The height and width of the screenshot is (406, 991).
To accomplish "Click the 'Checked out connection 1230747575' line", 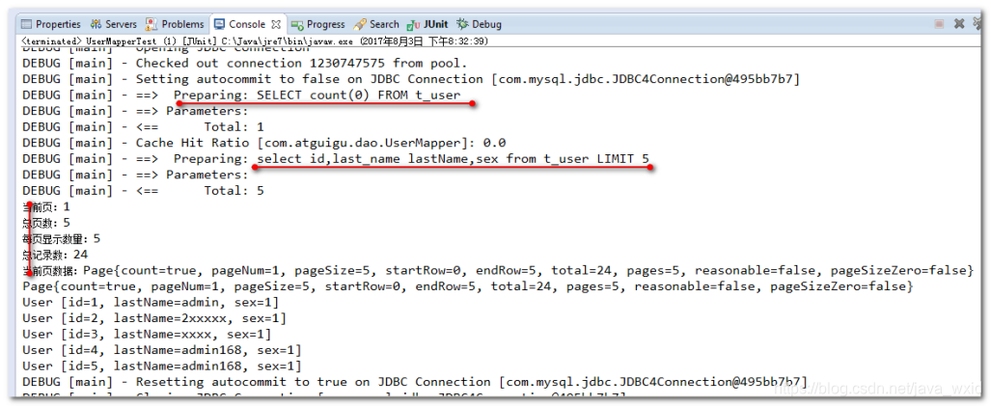I will [x=244, y=63].
